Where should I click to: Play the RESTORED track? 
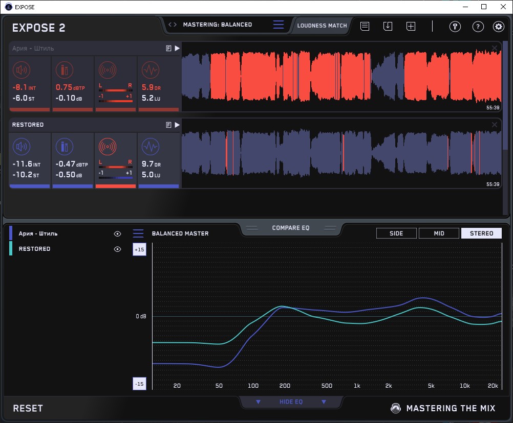point(177,125)
